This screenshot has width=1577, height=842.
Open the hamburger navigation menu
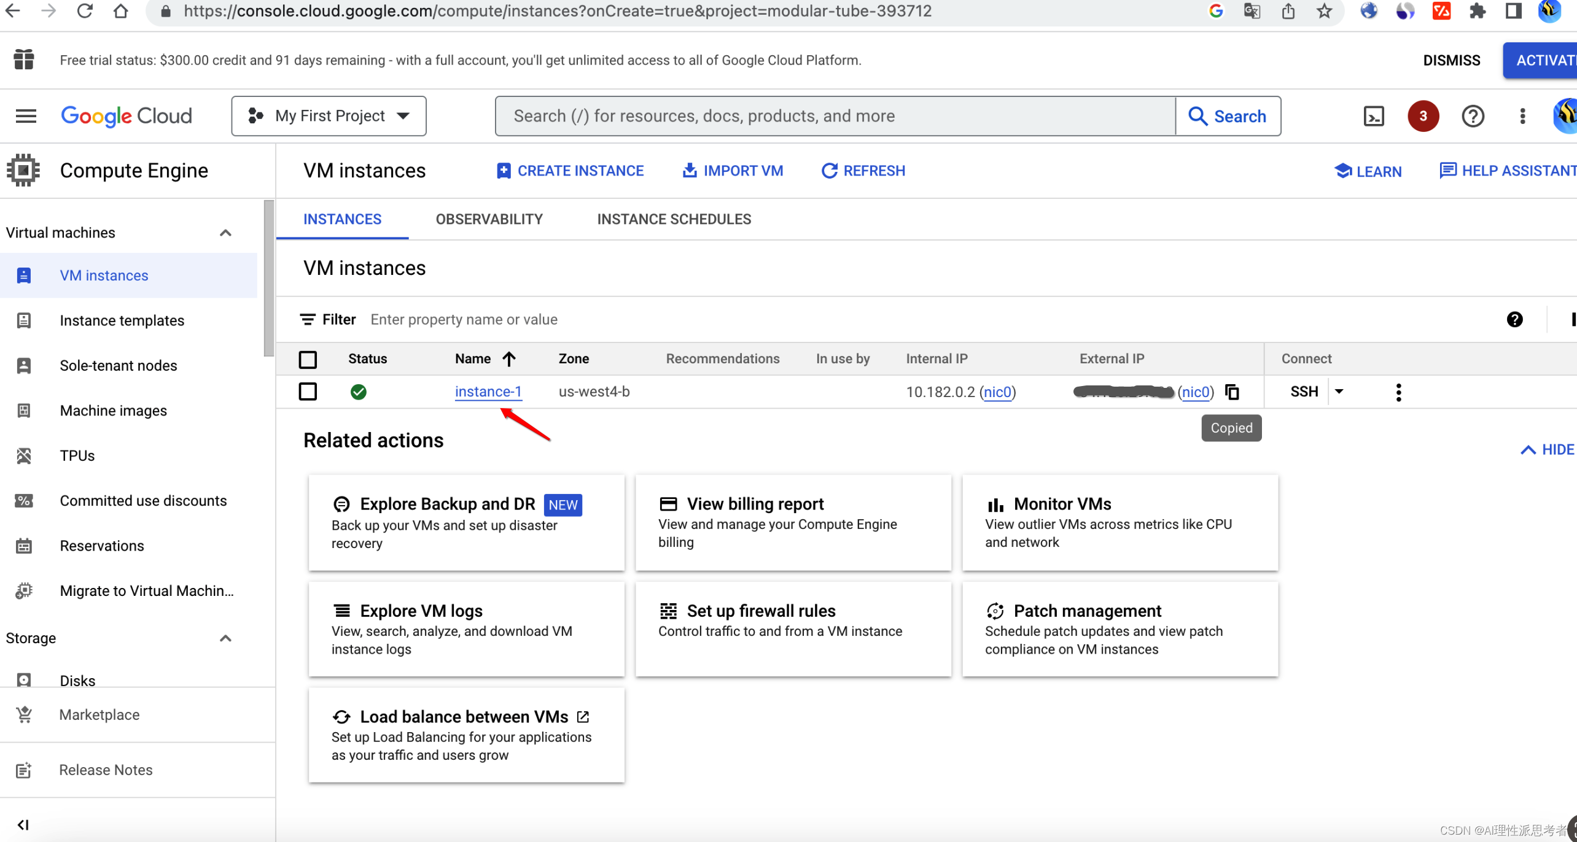click(x=26, y=116)
